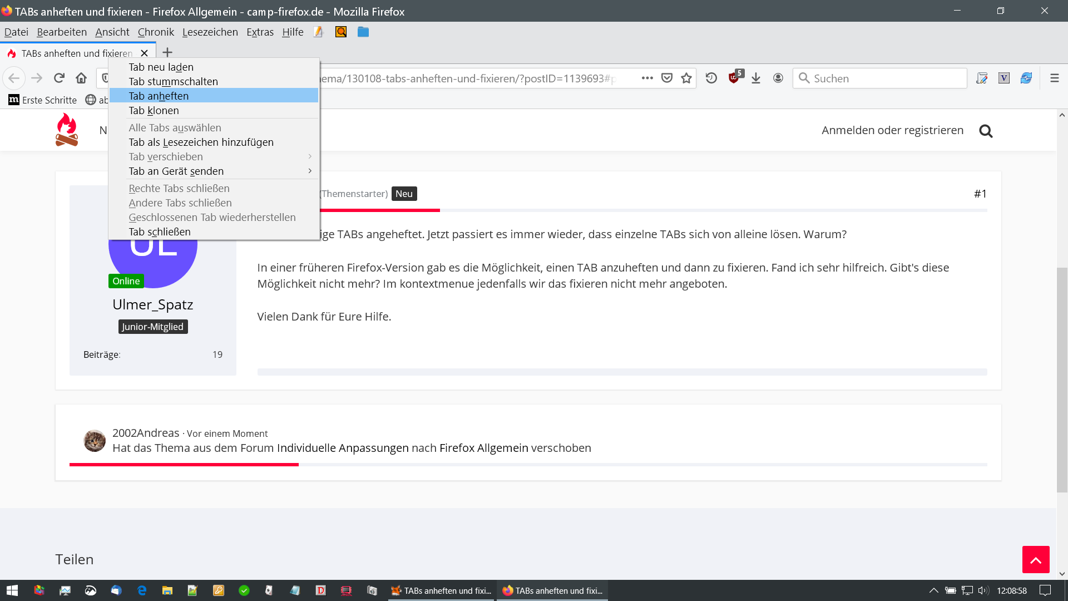Click the uBlock Origin shield icon

pyautogui.click(x=734, y=78)
